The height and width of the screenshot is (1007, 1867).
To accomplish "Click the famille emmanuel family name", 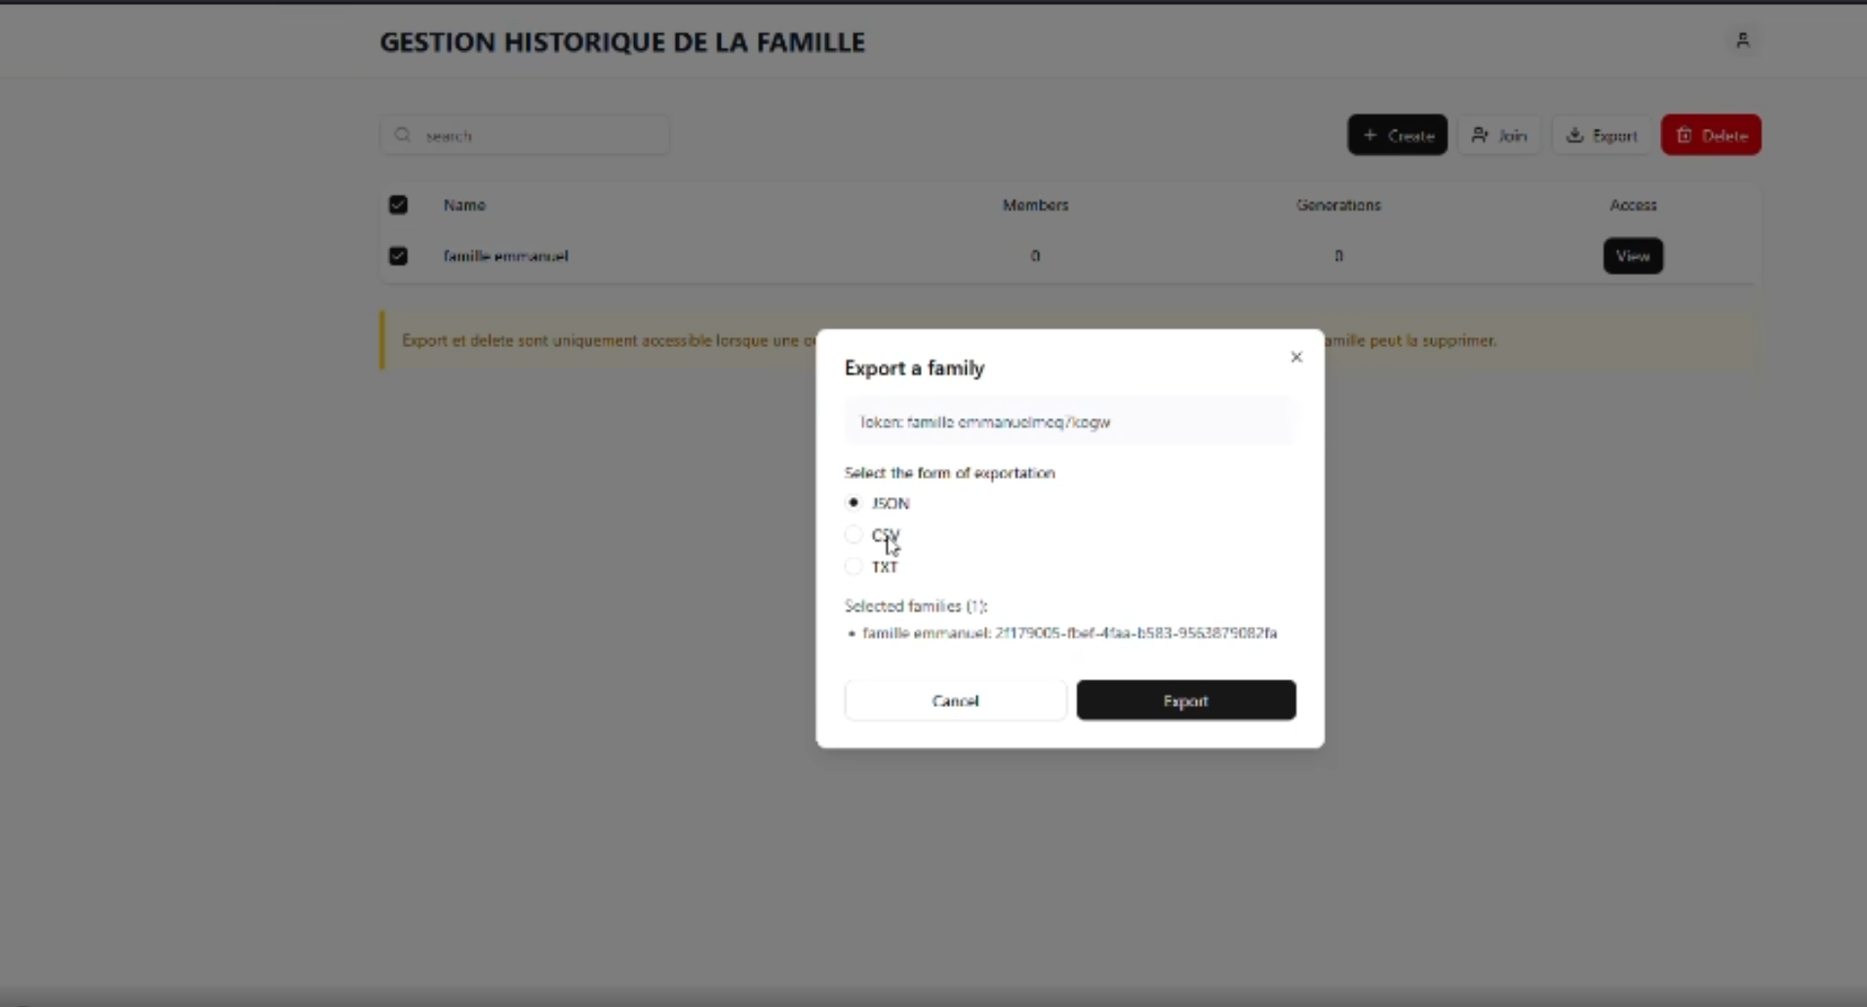I will click(x=505, y=256).
